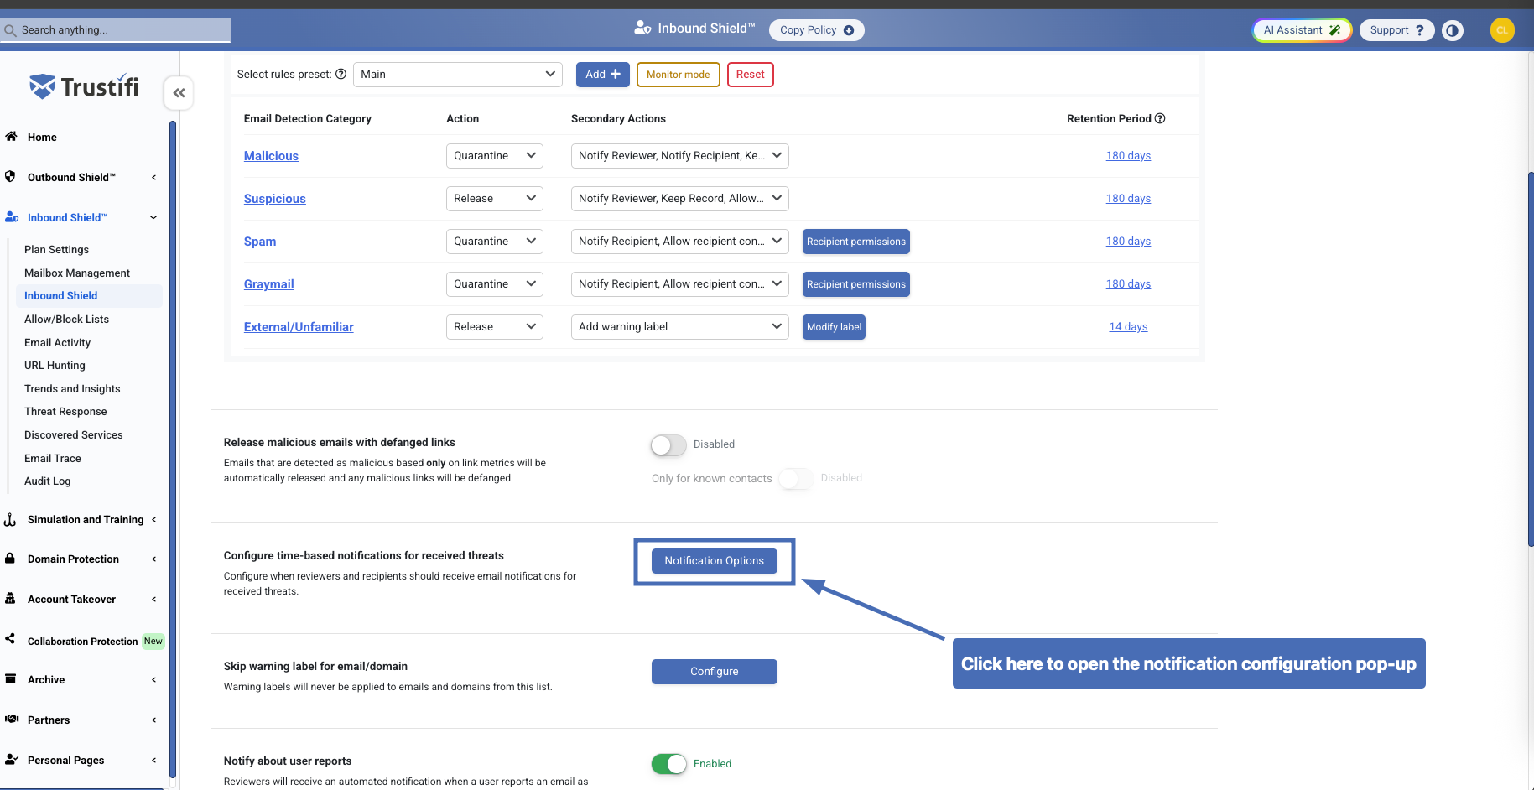Viewport: 1534px width, 790px height.
Task: Open Malicious secondary actions dropdown
Action: click(680, 156)
